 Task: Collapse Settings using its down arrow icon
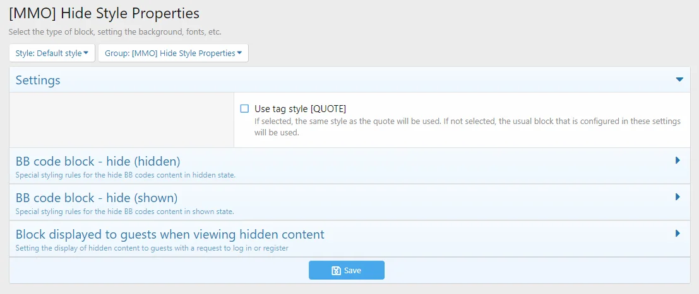coord(679,80)
